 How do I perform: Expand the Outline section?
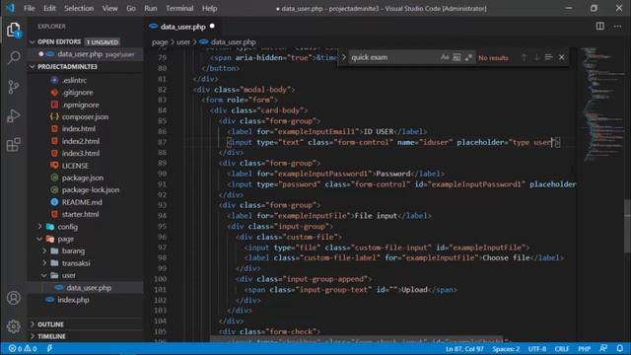pyautogui.click(x=33, y=324)
